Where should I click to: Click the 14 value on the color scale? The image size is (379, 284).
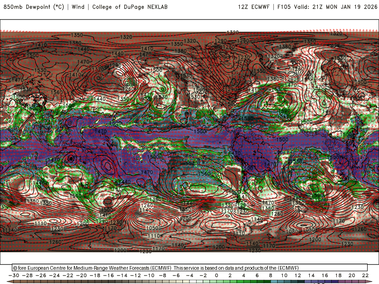tap(311, 275)
